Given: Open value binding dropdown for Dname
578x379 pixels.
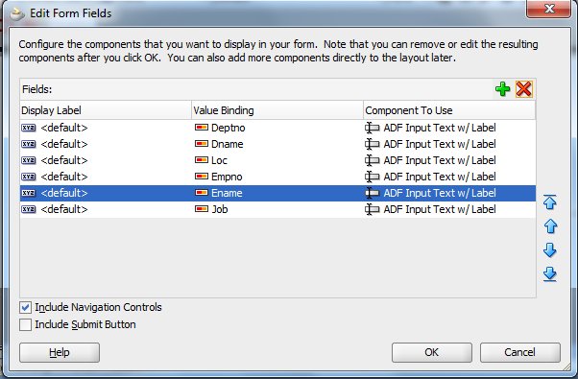Looking at the screenshot, I should (277, 144).
